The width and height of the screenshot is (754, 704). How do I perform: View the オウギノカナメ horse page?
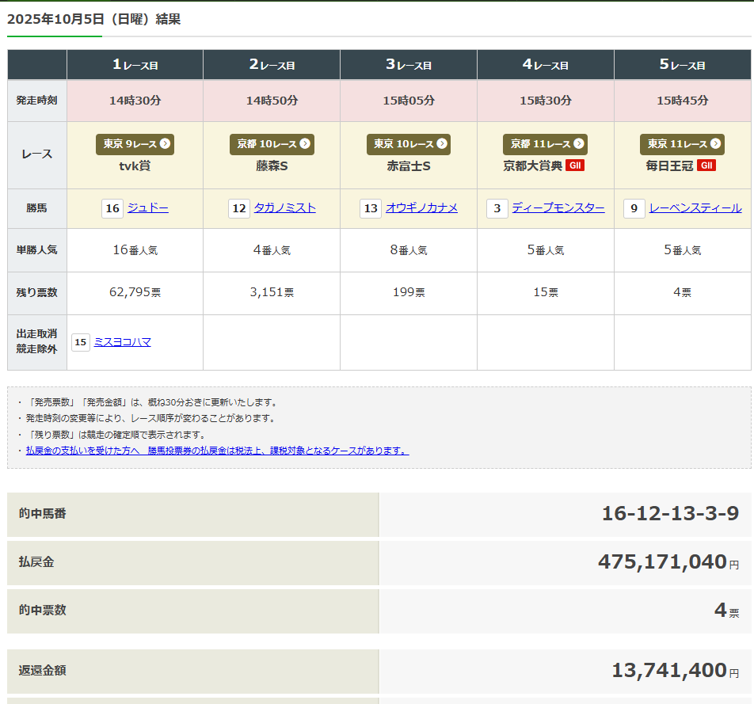pos(421,208)
